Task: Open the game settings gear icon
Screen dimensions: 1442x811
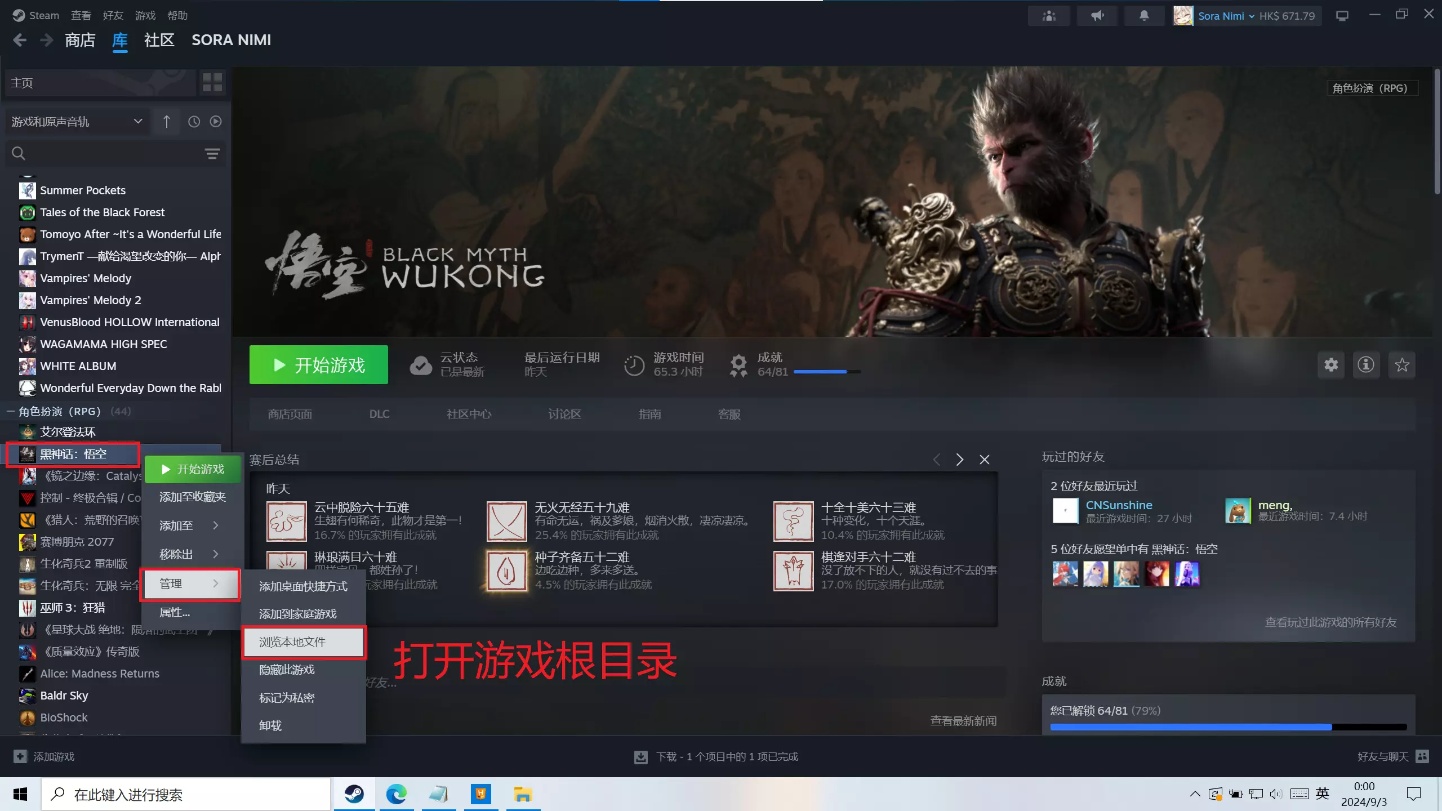Action: [x=1331, y=365]
